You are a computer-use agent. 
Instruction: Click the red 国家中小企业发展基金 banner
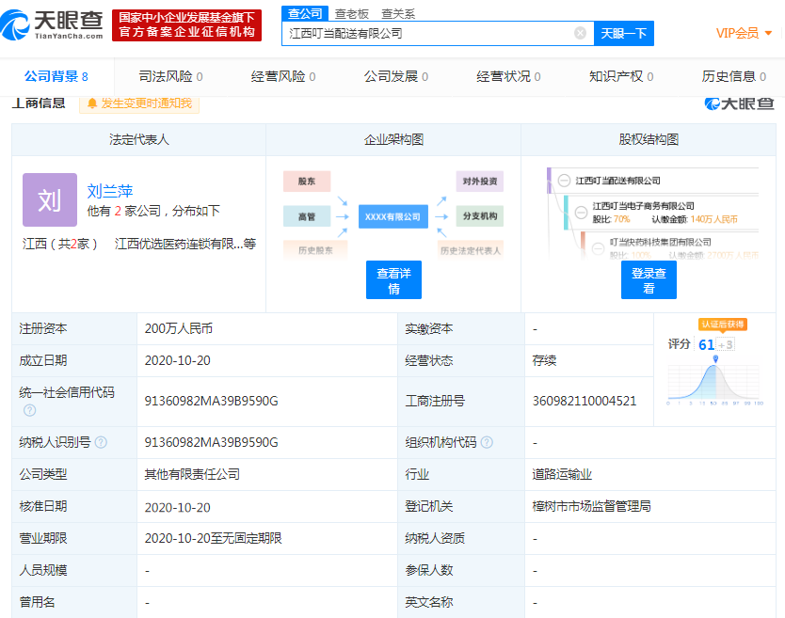(x=186, y=25)
